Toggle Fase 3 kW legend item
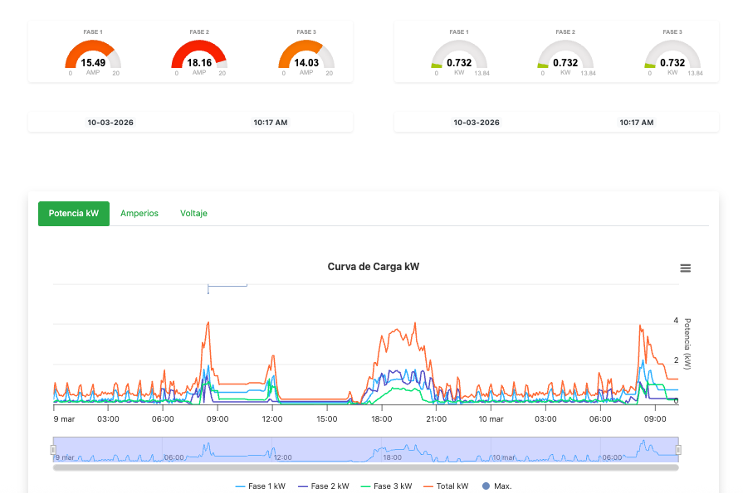Image resolution: width=743 pixels, height=493 pixels. (x=385, y=486)
